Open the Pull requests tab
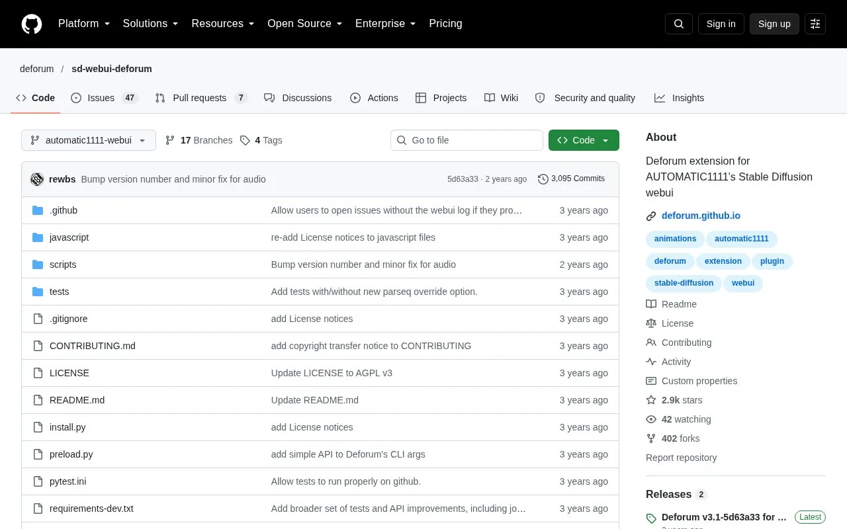The height and width of the screenshot is (529, 847). pyautogui.click(x=201, y=98)
